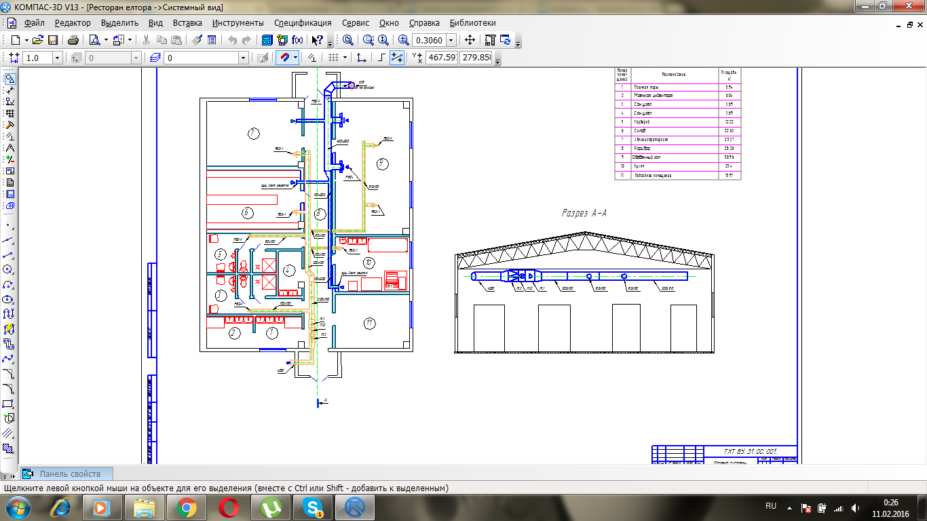Click the X coordinate field 467.59
This screenshot has width=927, height=521.
tap(442, 58)
